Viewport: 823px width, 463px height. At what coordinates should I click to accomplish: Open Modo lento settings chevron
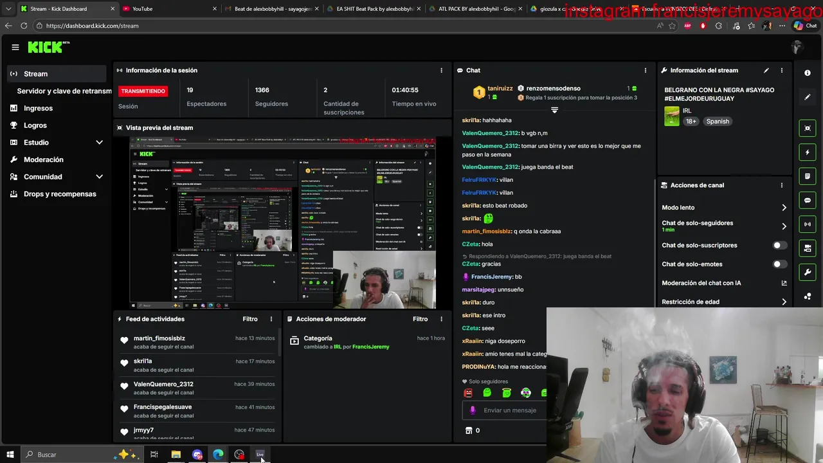click(x=784, y=208)
